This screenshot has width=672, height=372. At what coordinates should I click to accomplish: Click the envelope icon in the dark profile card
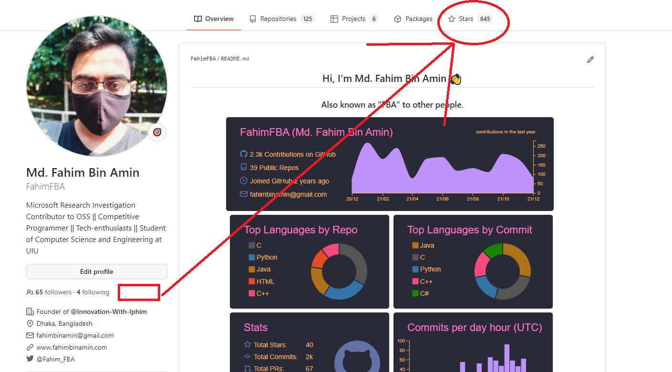(x=244, y=194)
